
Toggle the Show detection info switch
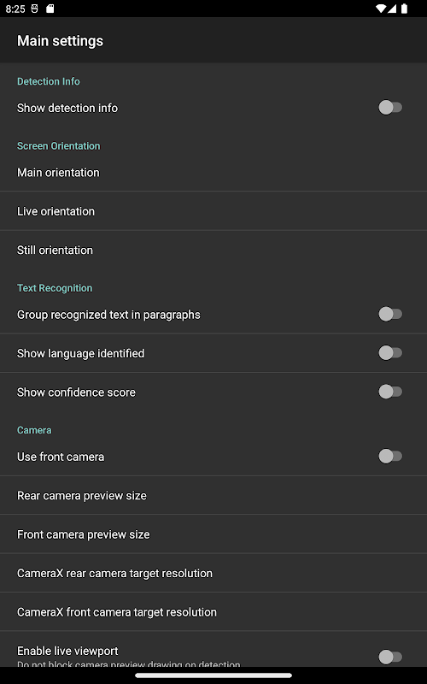(x=390, y=108)
